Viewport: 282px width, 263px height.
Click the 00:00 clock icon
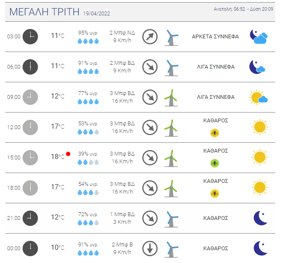click(30, 249)
